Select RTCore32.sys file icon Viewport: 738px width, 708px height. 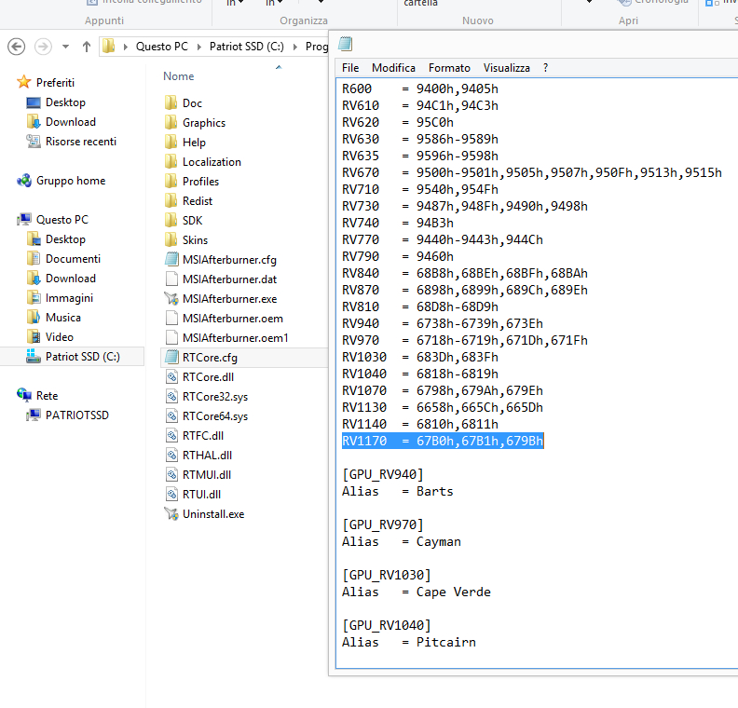[x=171, y=397]
